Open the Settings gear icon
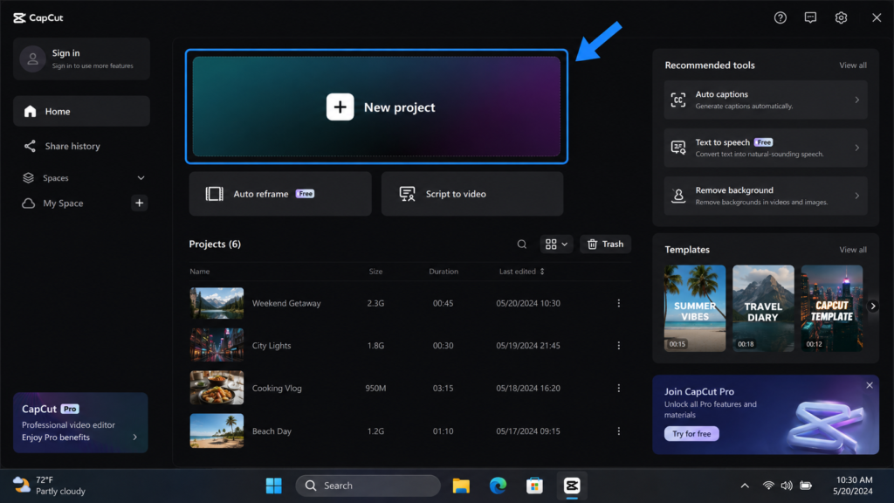The image size is (894, 503). [x=841, y=17]
